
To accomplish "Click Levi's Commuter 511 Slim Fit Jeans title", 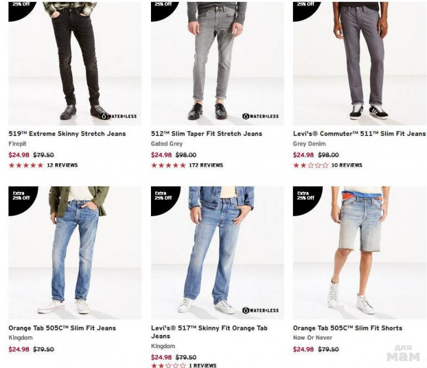I will [359, 134].
